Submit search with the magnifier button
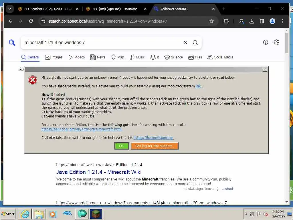The image size is (293, 220). pos(195,43)
